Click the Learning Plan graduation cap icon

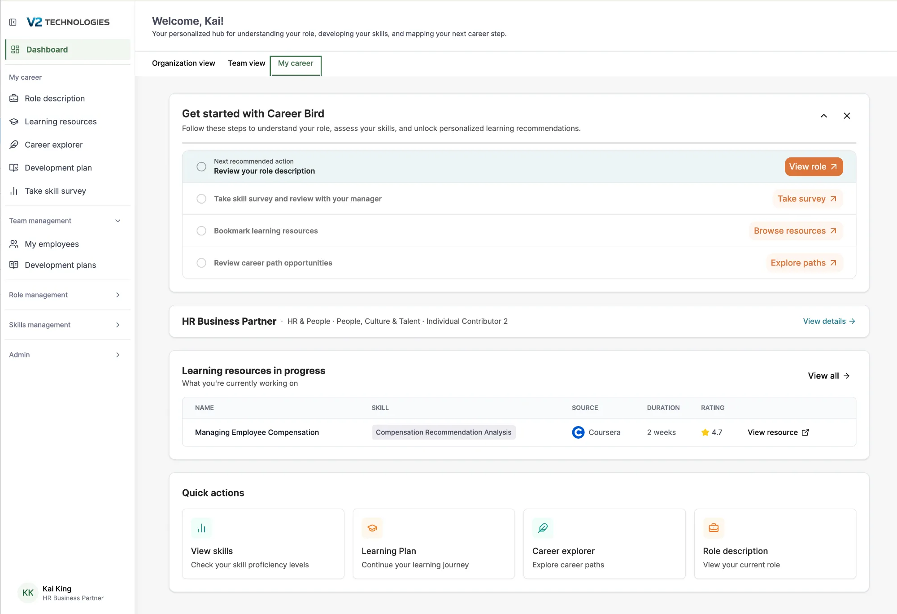[372, 528]
